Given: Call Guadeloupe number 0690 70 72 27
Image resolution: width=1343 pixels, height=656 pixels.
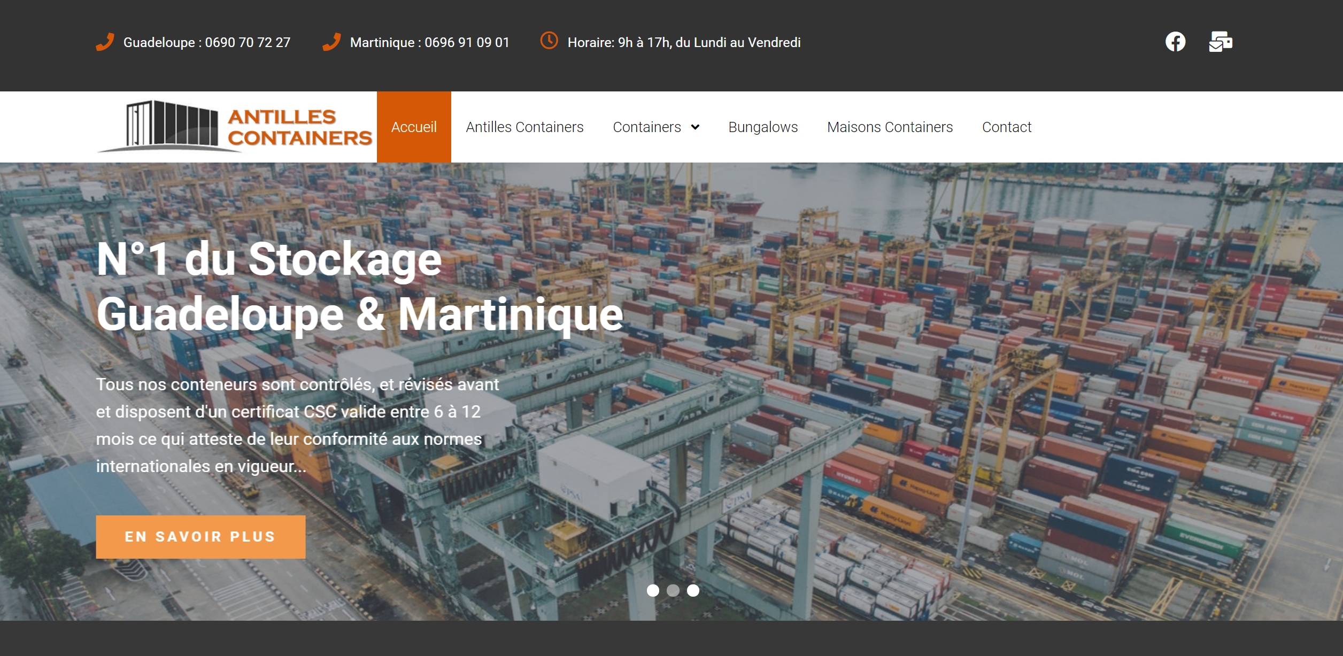Looking at the screenshot, I should [x=207, y=42].
